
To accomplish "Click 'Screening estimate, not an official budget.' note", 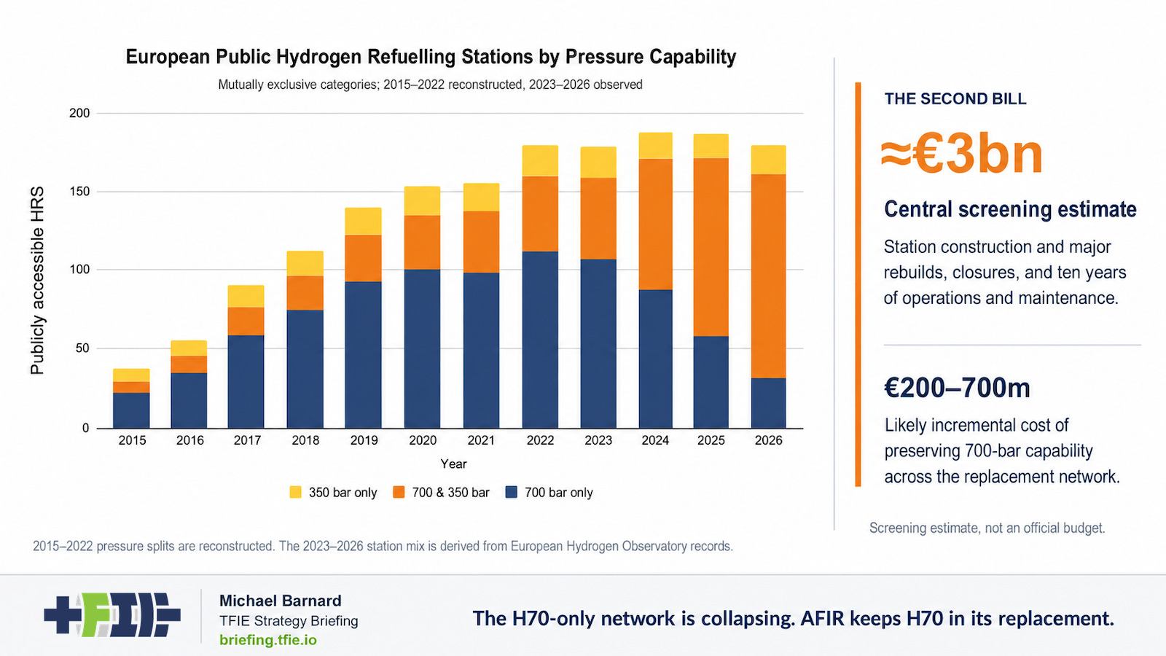I will point(987,528).
